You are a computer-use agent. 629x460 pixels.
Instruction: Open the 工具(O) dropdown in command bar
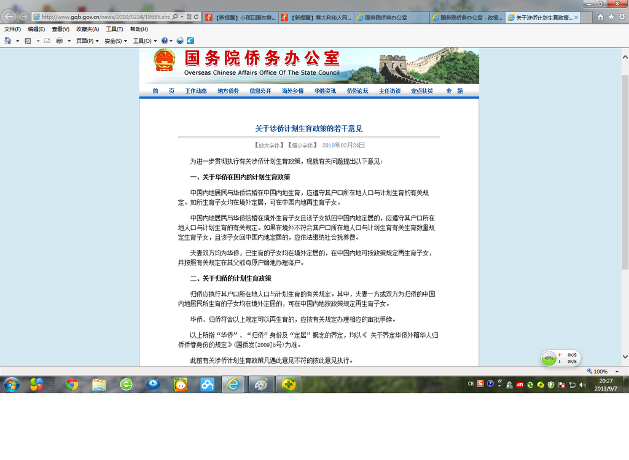[145, 41]
